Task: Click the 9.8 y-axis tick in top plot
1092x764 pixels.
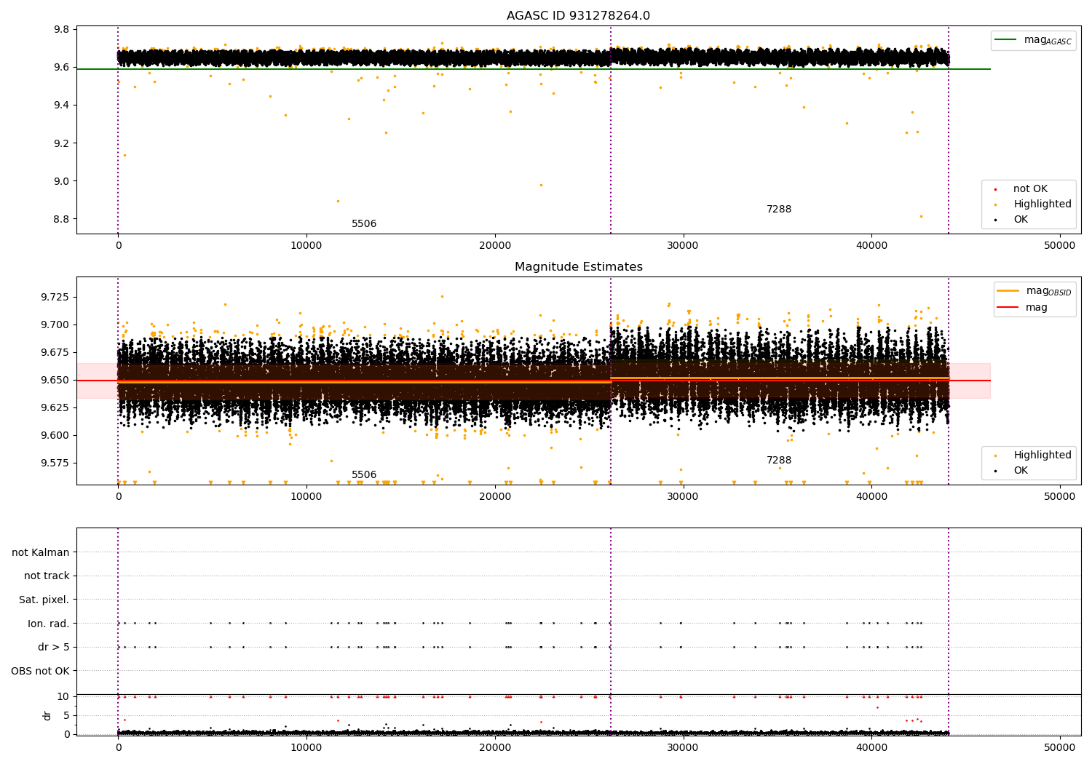Action: [63, 30]
